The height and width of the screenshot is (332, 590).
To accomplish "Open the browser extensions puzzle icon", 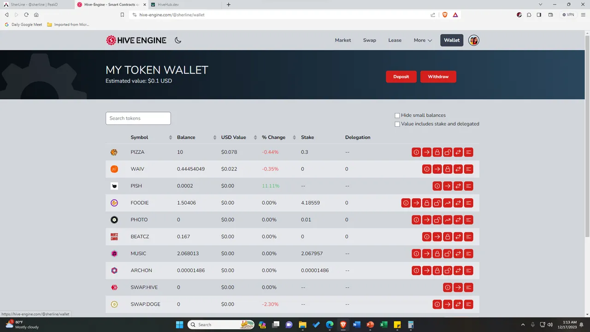I will tap(529, 15).
